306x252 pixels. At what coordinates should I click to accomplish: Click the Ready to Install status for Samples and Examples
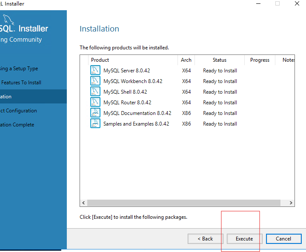[x=220, y=124]
